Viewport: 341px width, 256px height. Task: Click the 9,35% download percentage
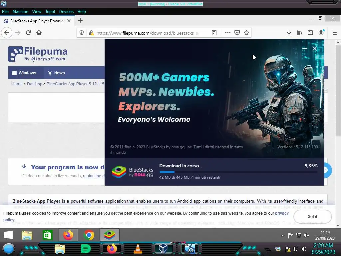(311, 166)
